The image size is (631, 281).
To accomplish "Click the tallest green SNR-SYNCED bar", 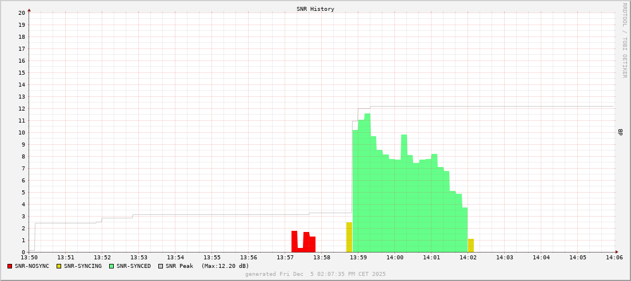I will click(x=368, y=182).
